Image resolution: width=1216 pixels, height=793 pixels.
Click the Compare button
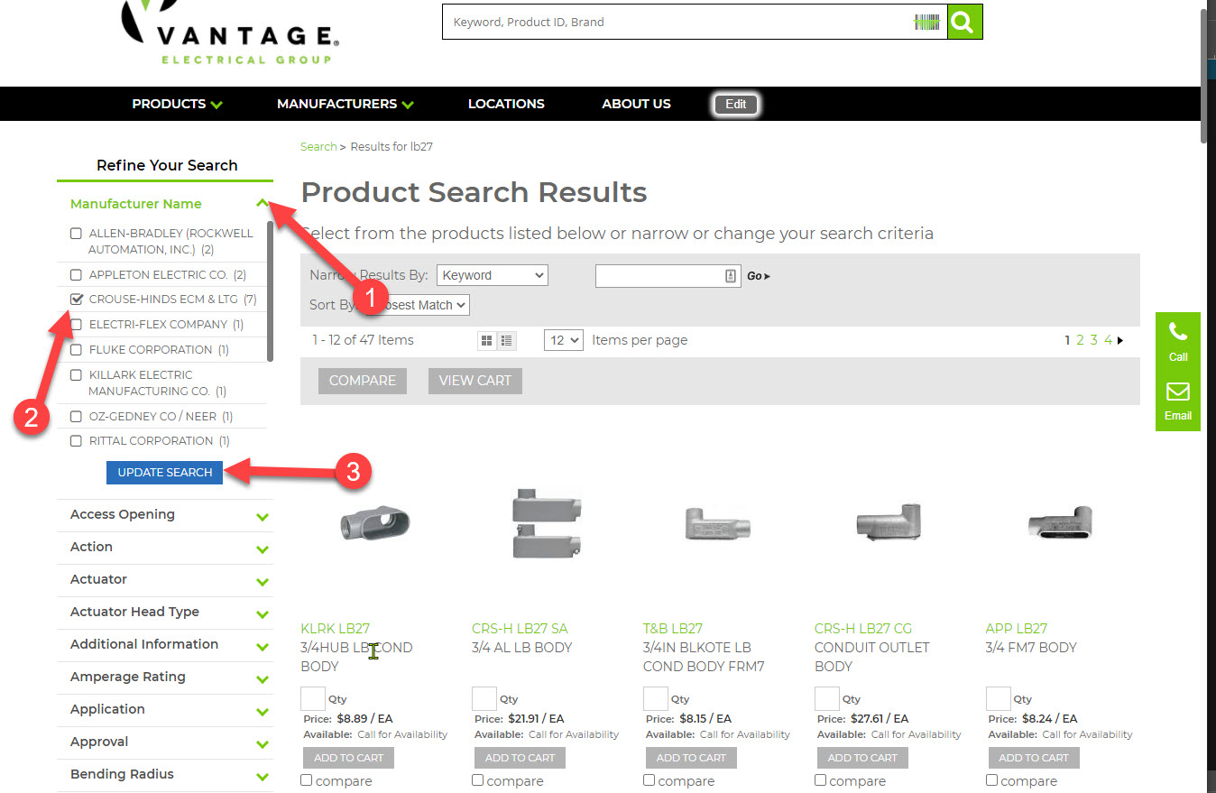pyautogui.click(x=363, y=381)
